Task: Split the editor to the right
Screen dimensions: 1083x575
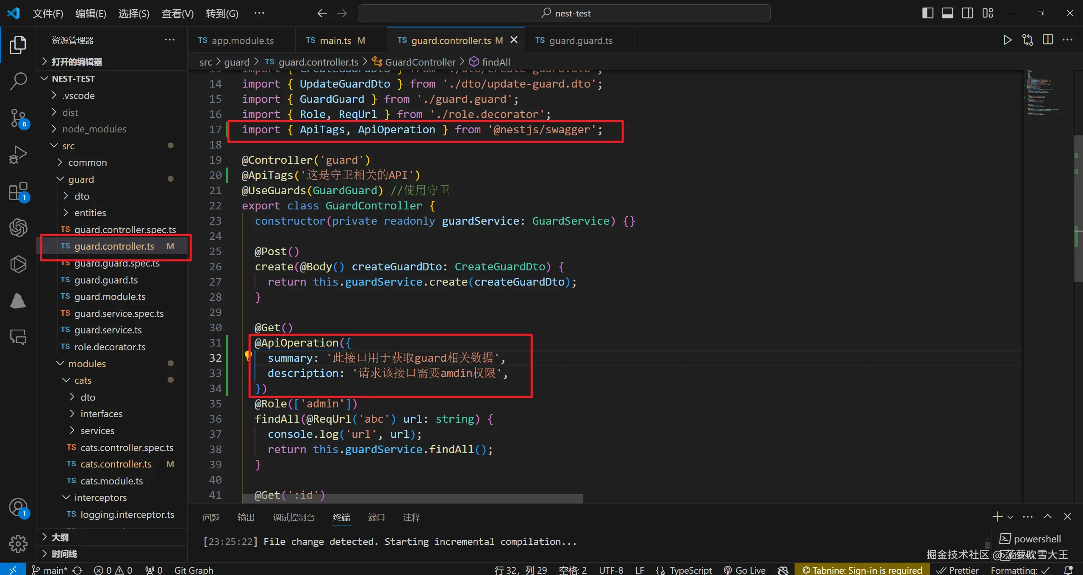Action: 1048,40
